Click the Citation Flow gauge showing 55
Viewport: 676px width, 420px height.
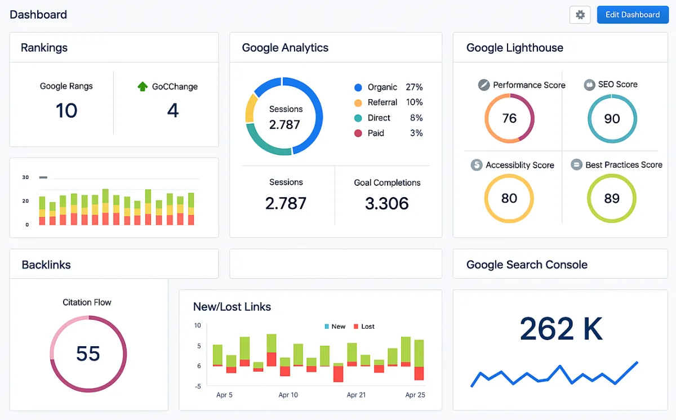[88, 354]
